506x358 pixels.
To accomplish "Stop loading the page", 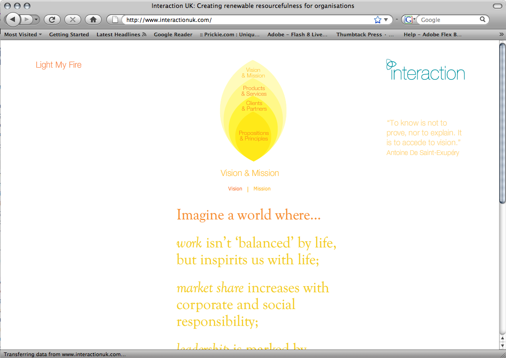I will click(x=72, y=20).
